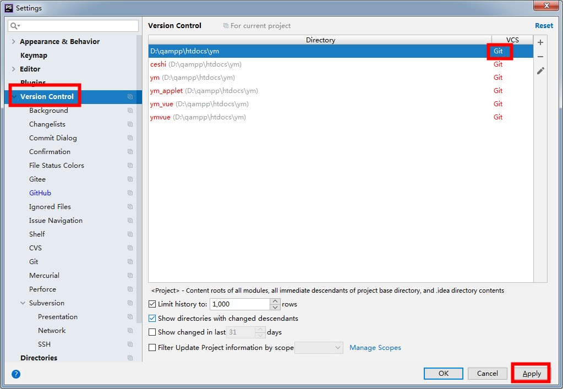This screenshot has height=389, width=563.
Task: Click project-level icon beside Background
Action: pyautogui.click(x=130, y=111)
